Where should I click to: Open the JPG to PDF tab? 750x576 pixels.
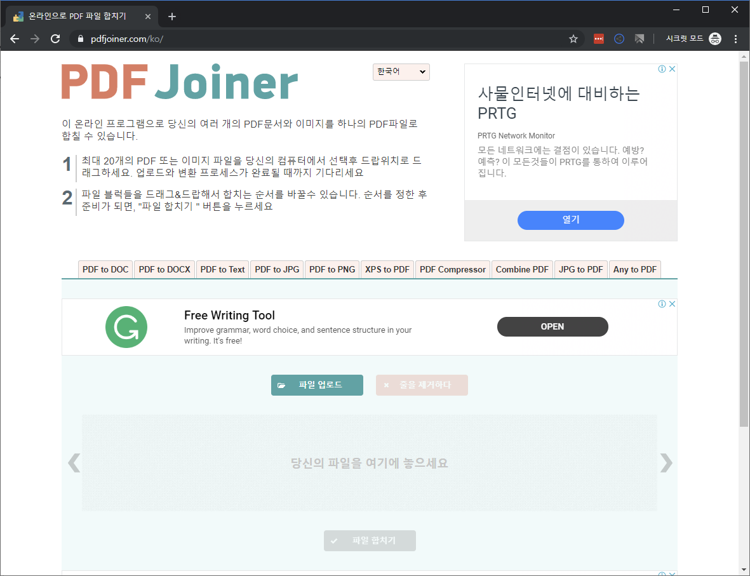click(x=581, y=269)
